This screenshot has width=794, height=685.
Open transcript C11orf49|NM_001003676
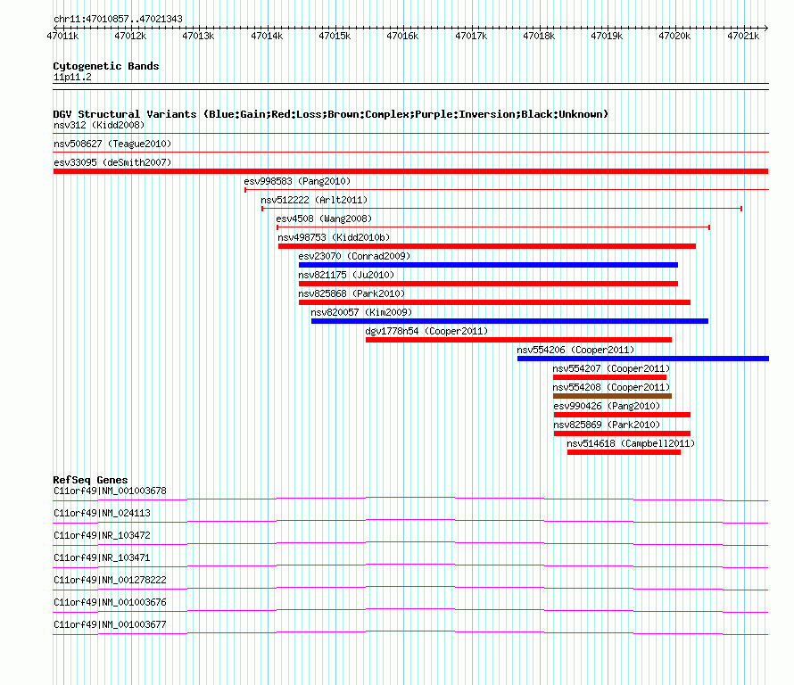(110, 602)
